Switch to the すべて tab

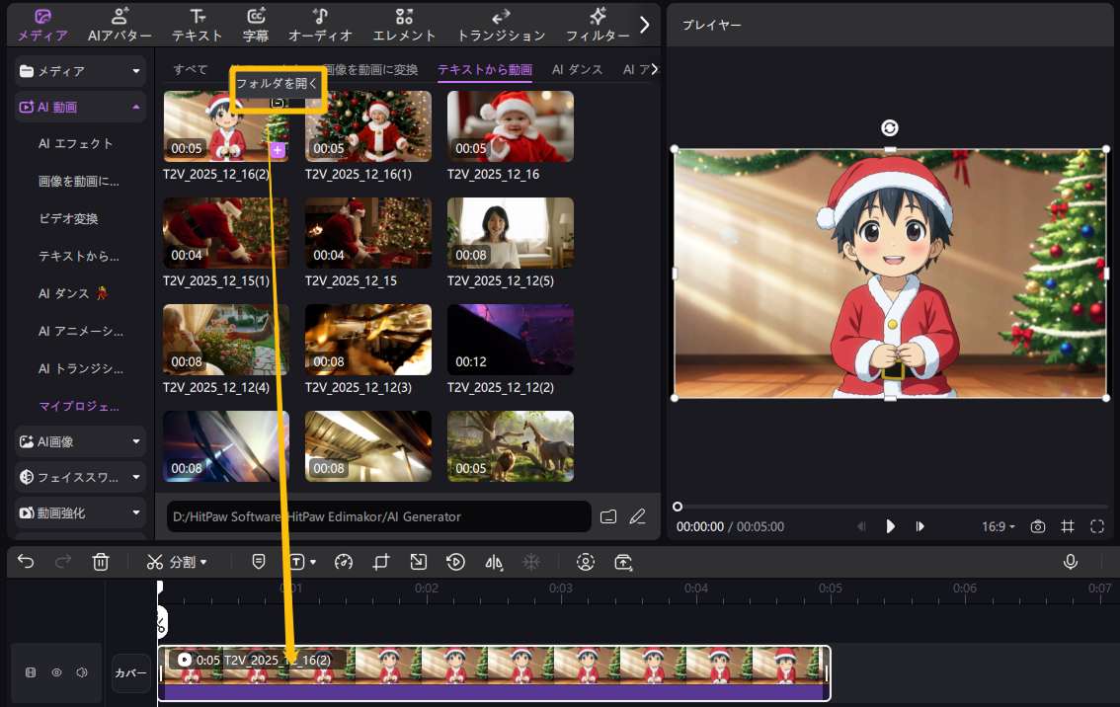189,69
